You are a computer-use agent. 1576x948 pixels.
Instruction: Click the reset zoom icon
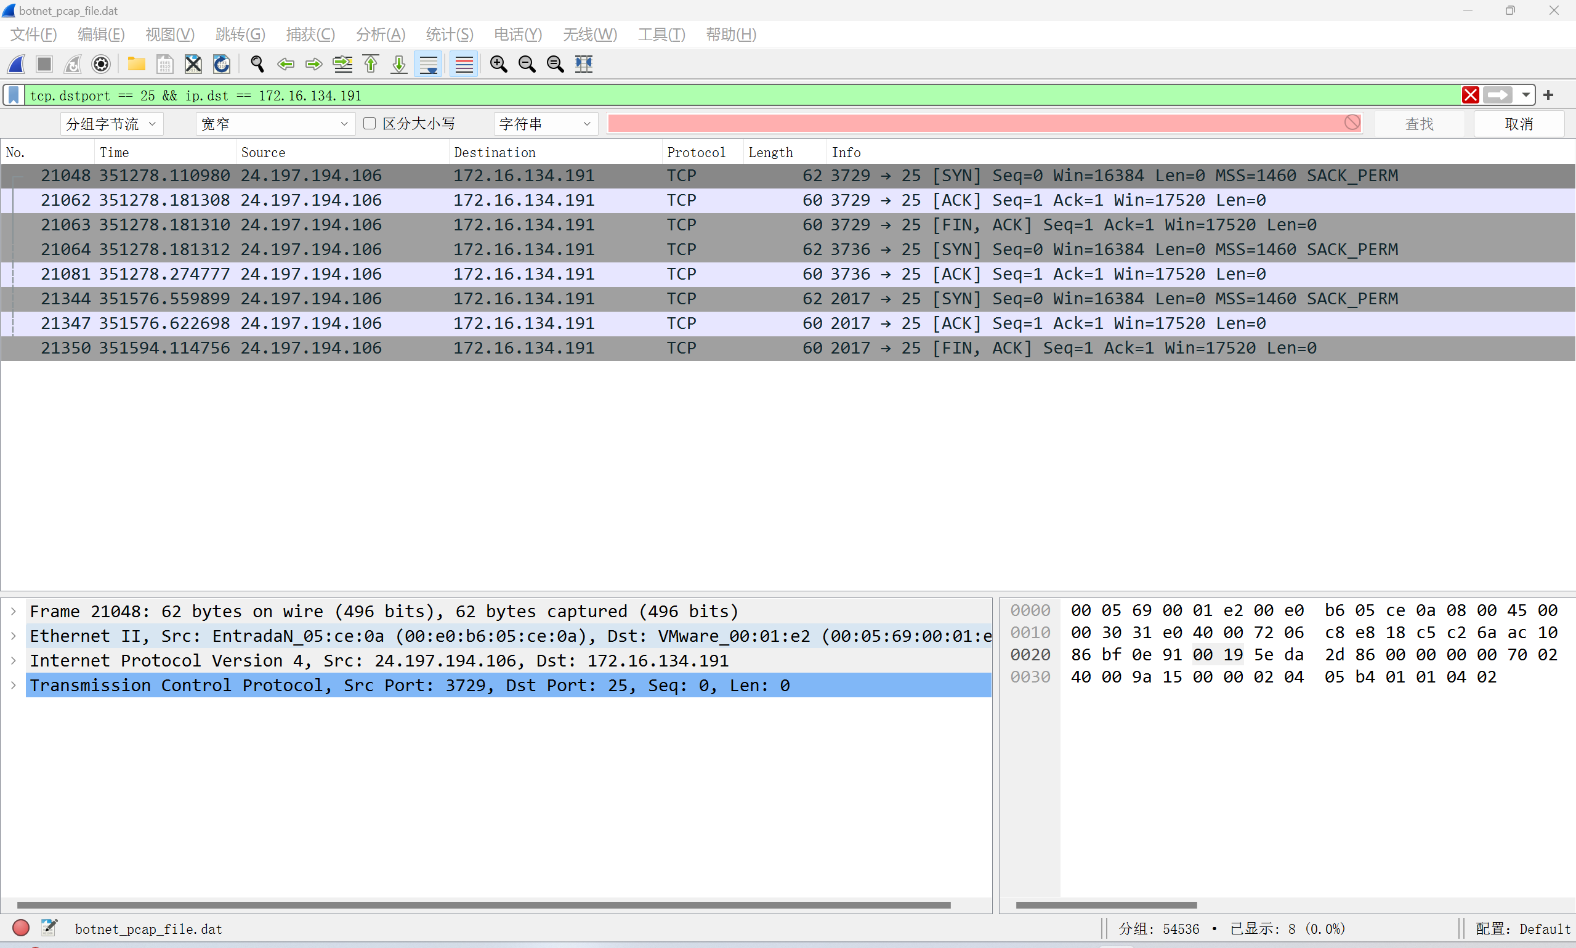pyautogui.click(x=555, y=63)
